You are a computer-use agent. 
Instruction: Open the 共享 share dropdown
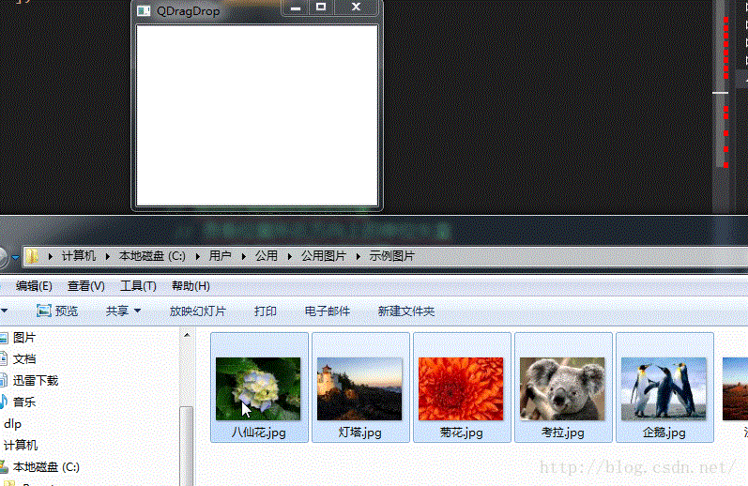click(123, 311)
